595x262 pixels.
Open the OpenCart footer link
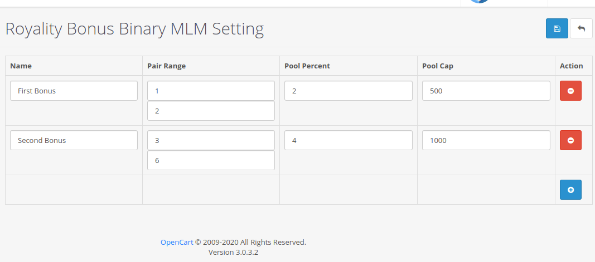click(177, 242)
